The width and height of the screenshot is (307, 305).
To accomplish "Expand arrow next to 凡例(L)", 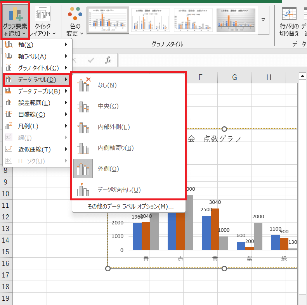I will point(66,126).
